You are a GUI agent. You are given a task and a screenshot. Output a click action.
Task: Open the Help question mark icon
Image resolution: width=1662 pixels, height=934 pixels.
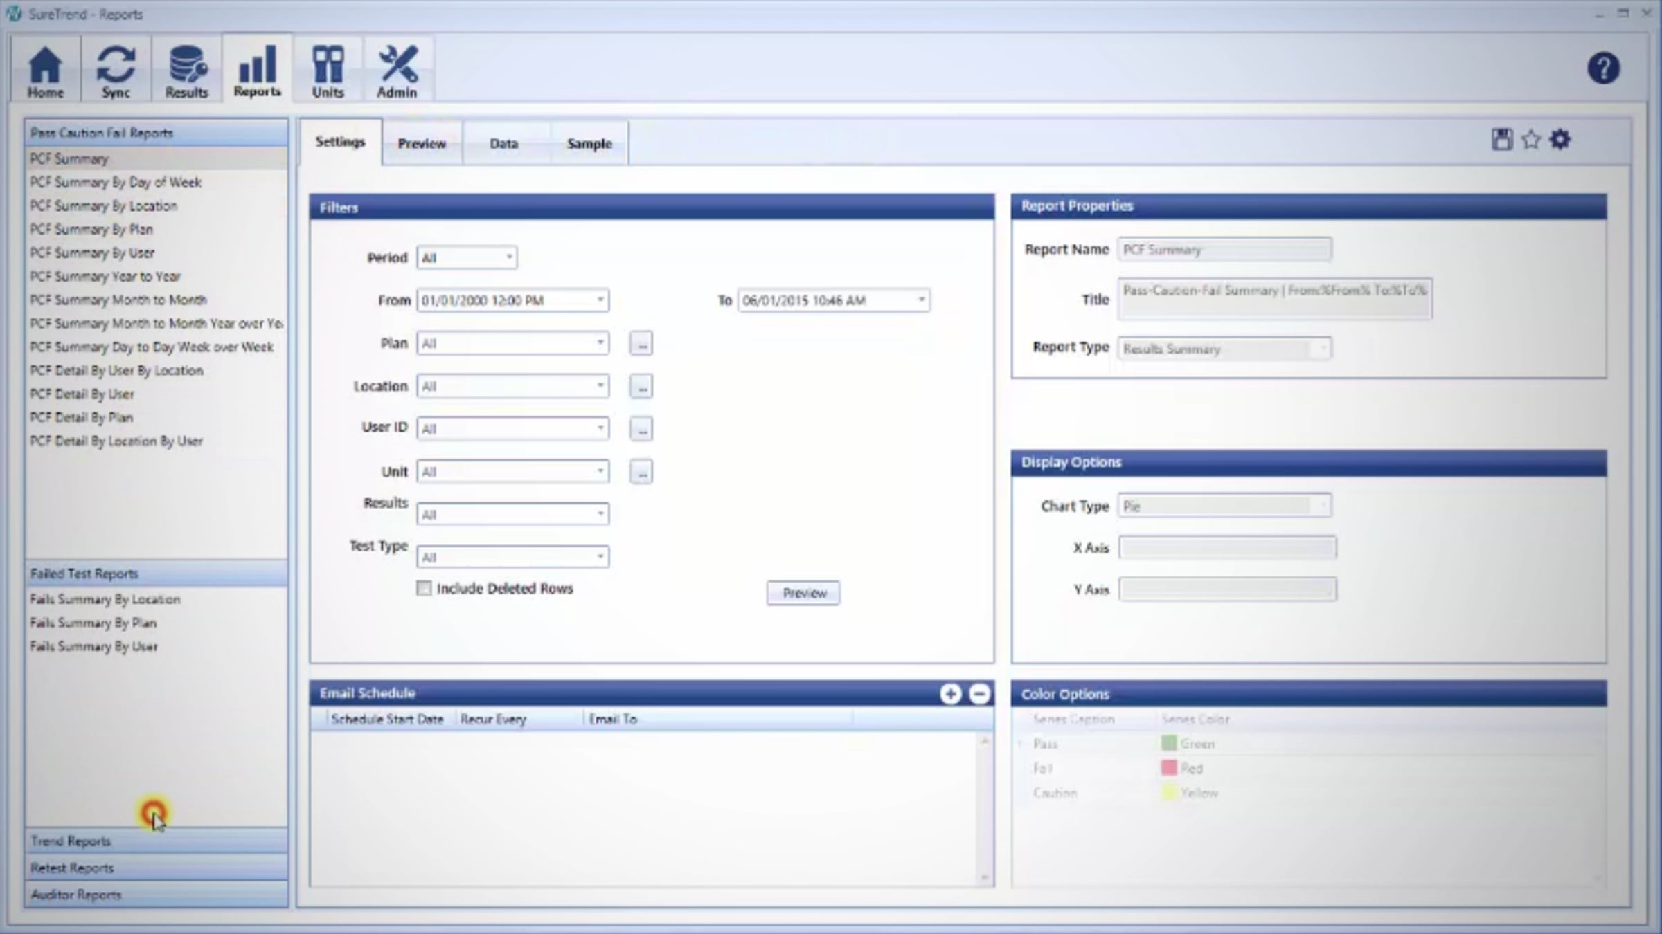1603,68
